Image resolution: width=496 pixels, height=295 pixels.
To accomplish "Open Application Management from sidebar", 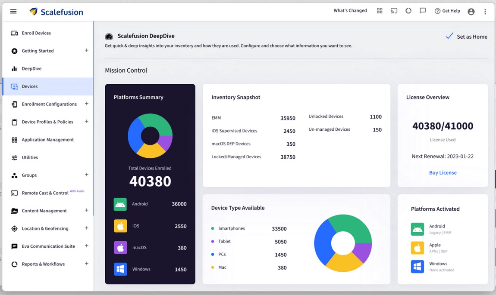I will [48, 140].
